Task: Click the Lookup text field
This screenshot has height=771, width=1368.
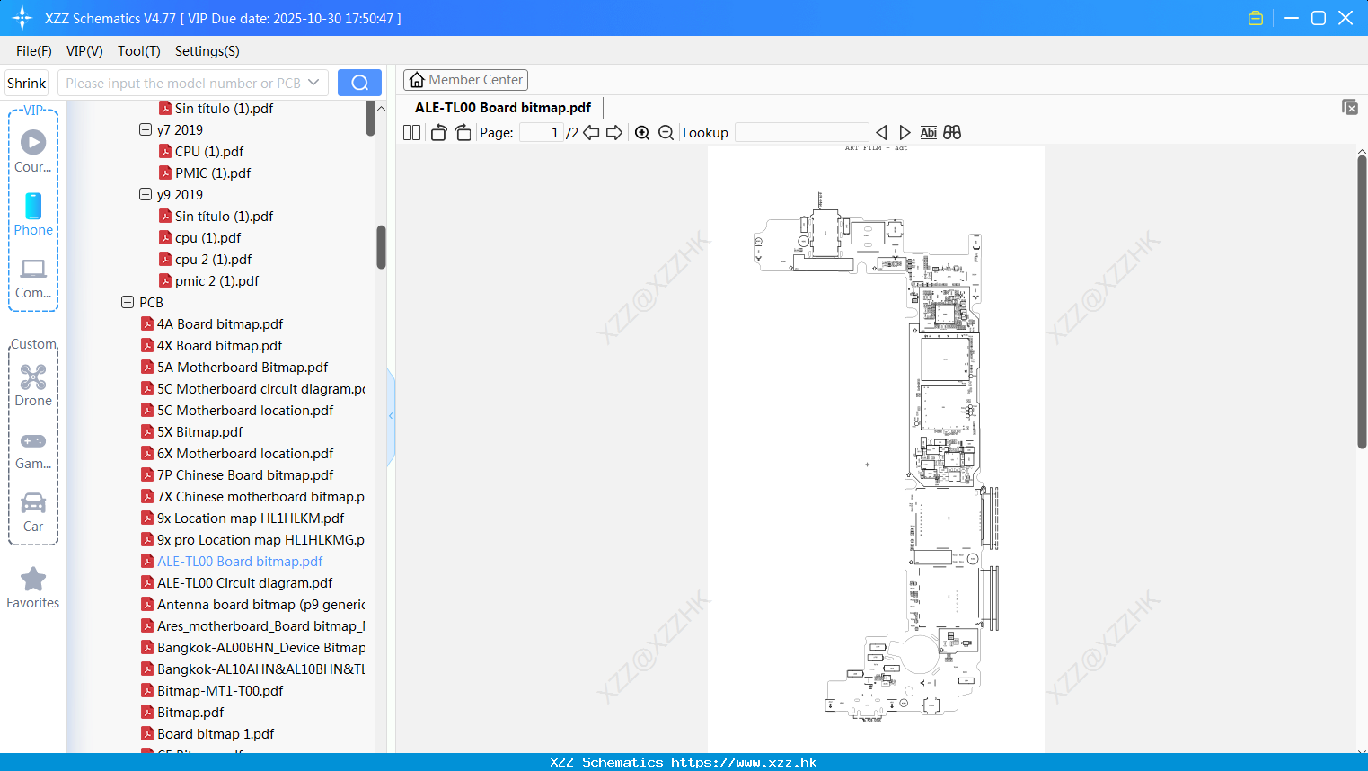Action: (801, 132)
